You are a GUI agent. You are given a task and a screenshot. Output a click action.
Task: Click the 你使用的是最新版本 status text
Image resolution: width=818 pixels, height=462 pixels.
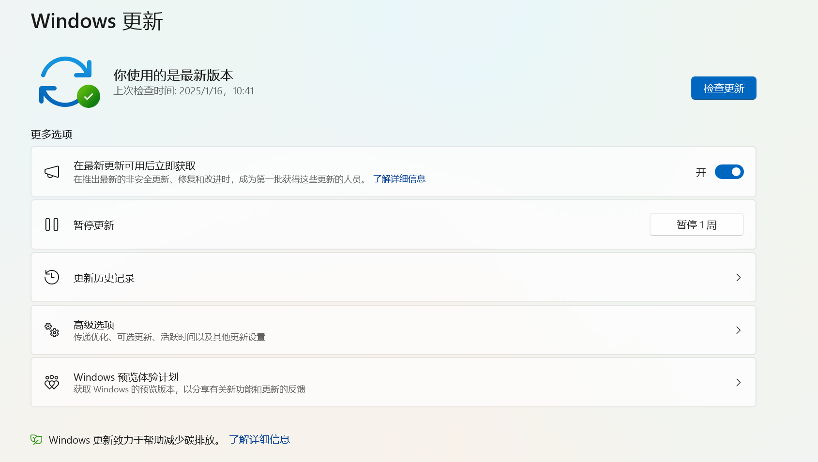[173, 75]
